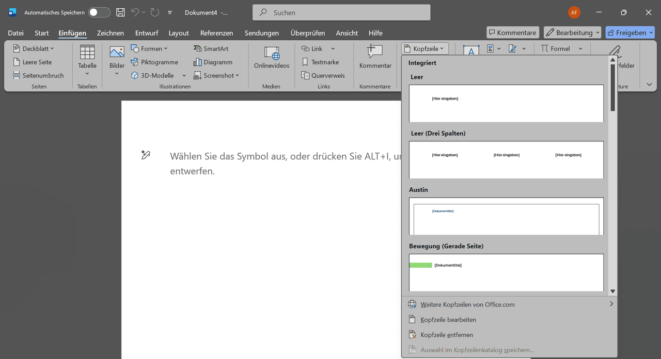Click the Querverweis cross-reference button
Viewport: 661px width, 359px height.
(323, 75)
